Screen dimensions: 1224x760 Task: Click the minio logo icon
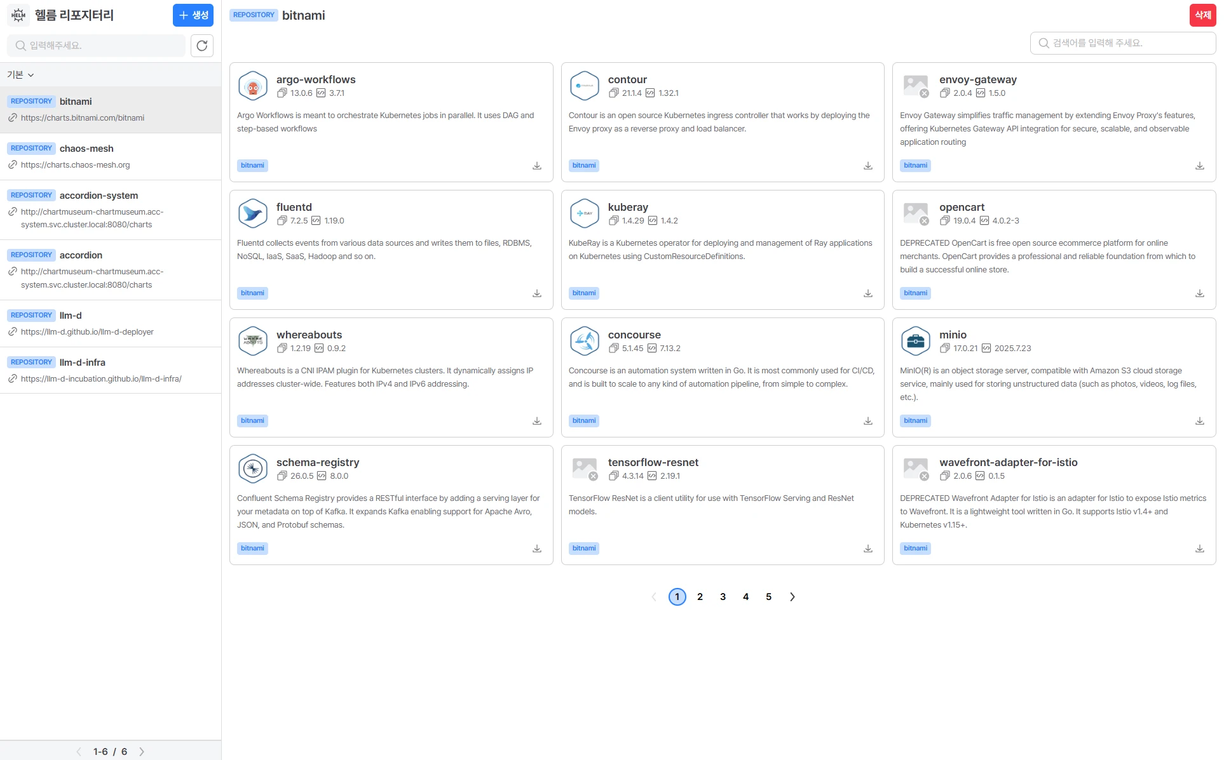tap(916, 341)
